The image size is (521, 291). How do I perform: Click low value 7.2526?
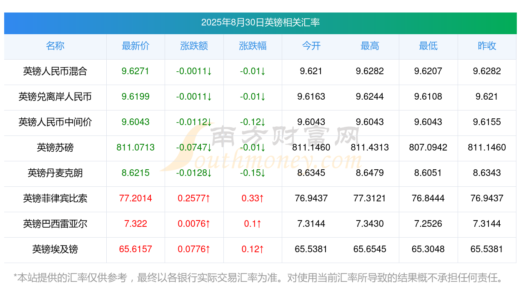coord(428,224)
